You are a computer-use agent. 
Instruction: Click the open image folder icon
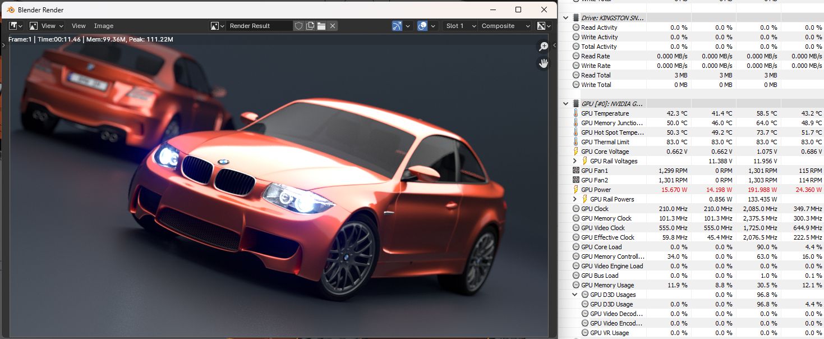(321, 26)
